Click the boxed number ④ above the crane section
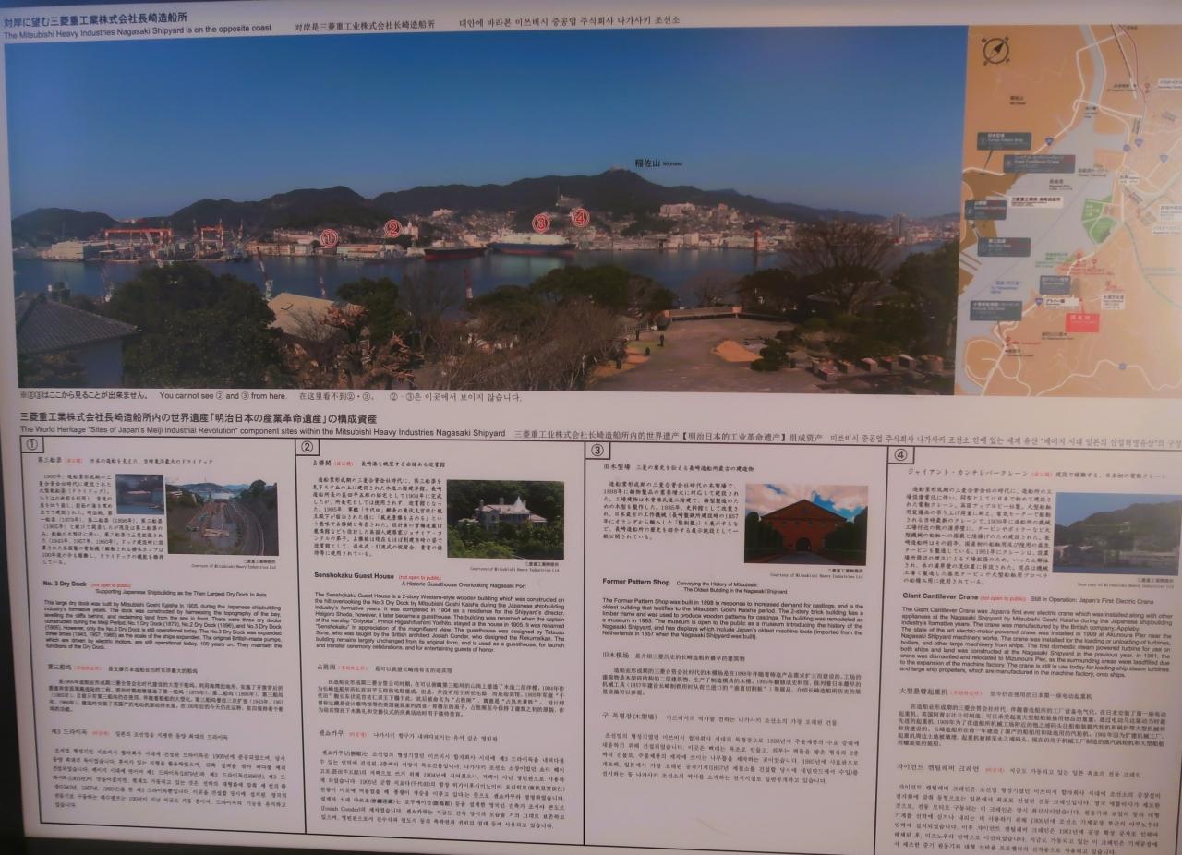 pos(899,454)
